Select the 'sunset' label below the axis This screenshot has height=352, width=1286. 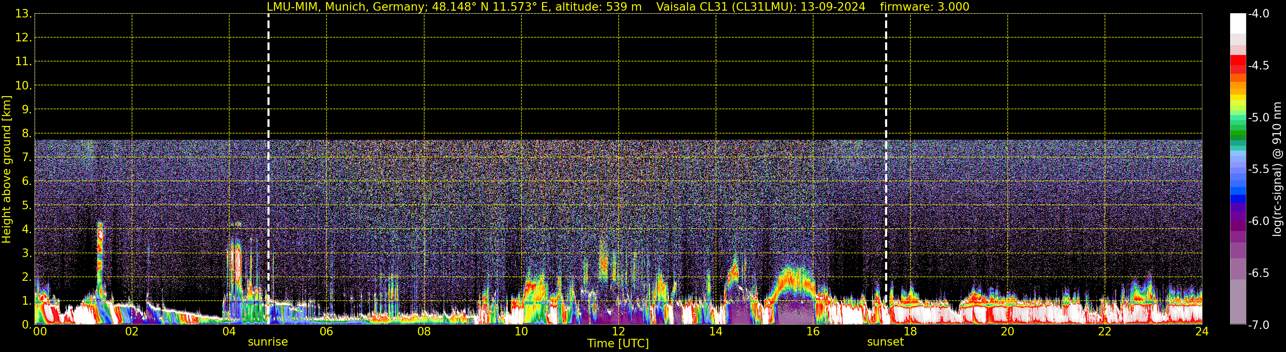[x=885, y=342]
